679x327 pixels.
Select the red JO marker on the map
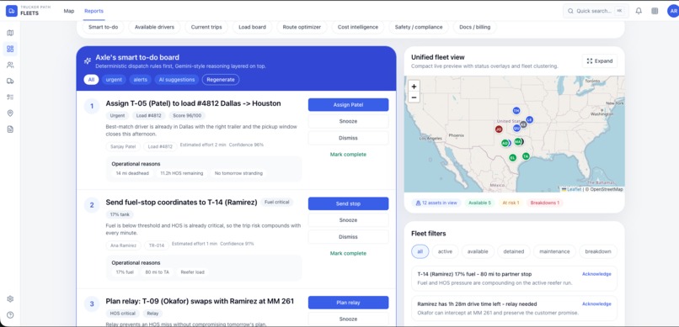(499, 129)
